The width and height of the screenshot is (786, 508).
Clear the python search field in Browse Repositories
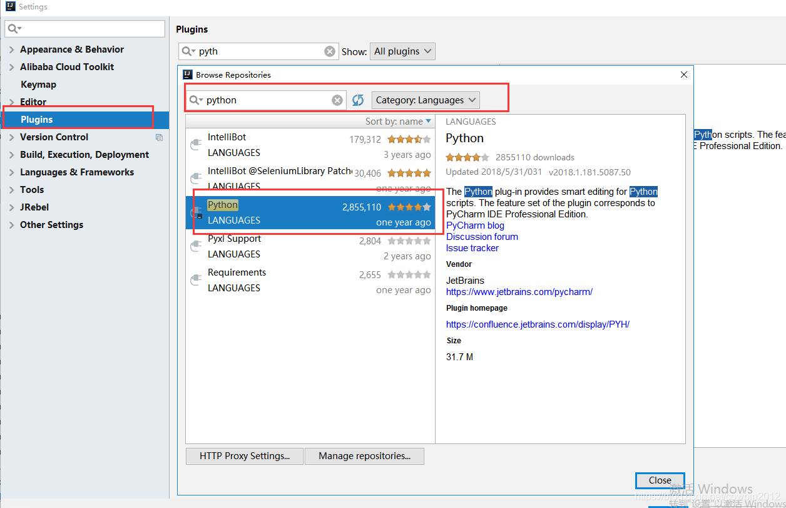(x=337, y=100)
